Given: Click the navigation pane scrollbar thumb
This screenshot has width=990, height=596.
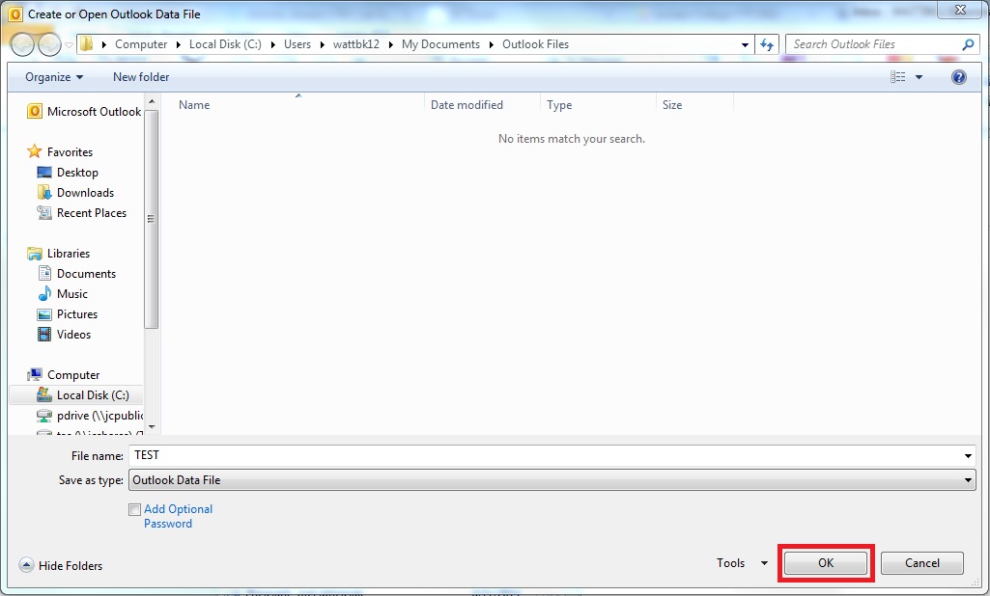Looking at the screenshot, I should tap(152, 219).
